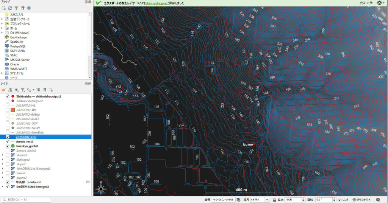Click Remove Layer icon in layers toolbar
Image resolution: width=388 pixels, height=203 pixels.
point(50,90)
